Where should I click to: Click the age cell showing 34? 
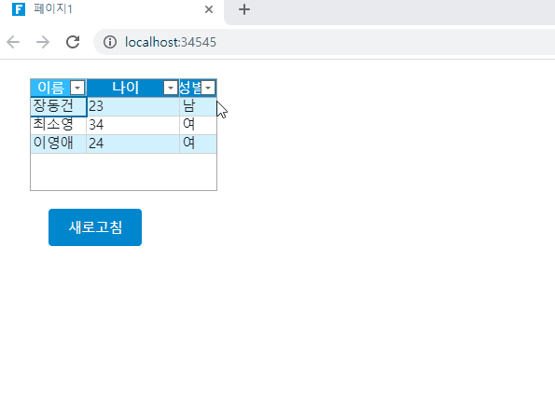132,125
